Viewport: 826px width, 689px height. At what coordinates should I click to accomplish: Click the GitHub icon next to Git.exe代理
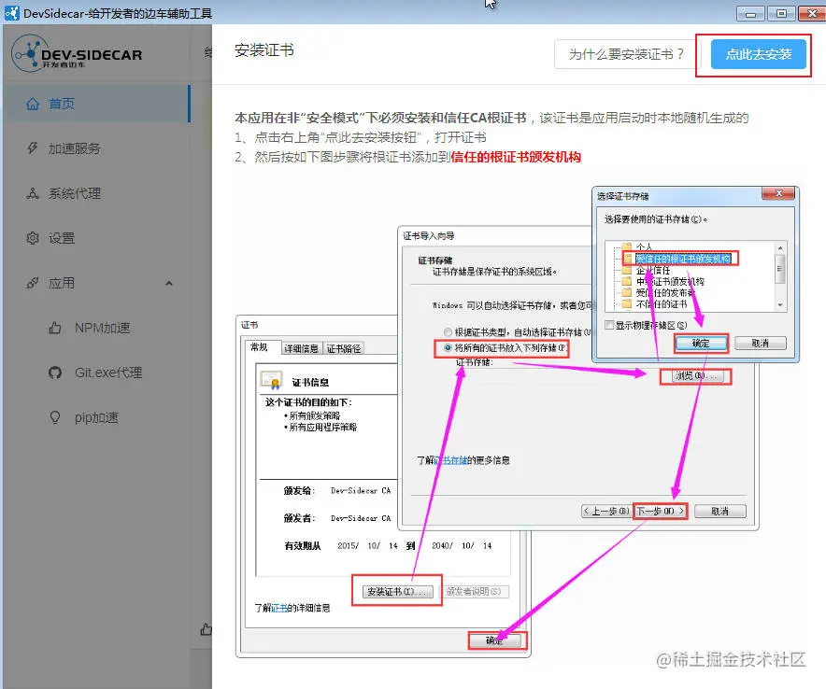click(53, 373)
